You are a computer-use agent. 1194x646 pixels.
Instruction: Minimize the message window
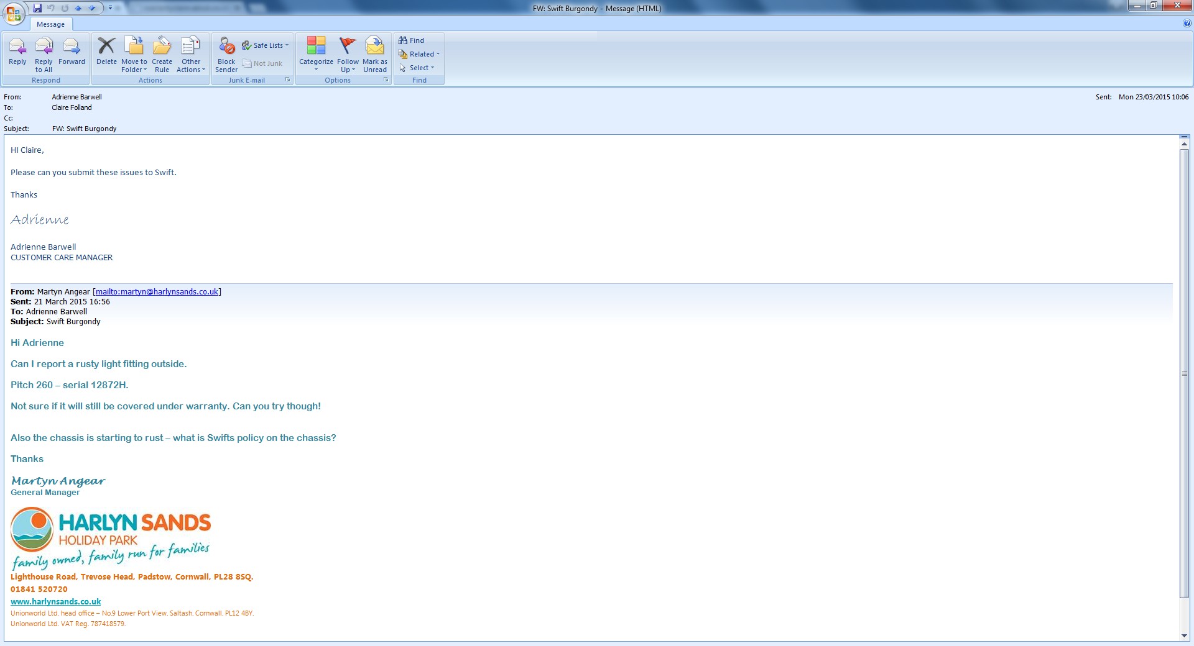[x=1137, y=6]
